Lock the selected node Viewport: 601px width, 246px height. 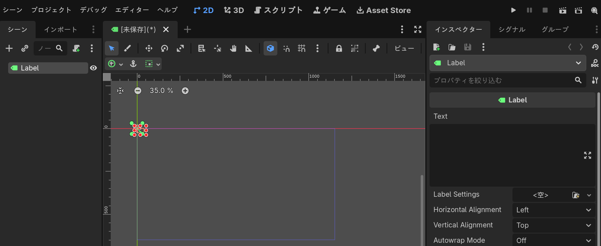tap(339, 48)
